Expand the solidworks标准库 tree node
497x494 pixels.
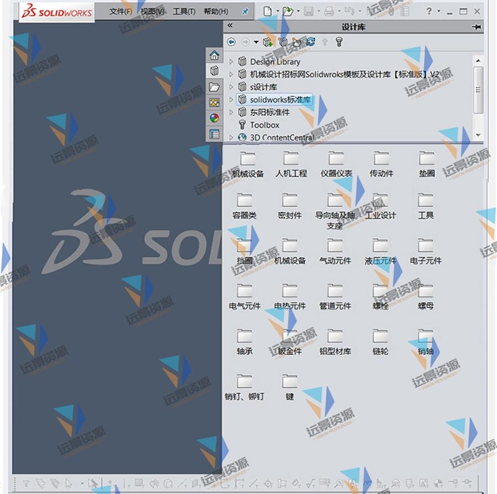click(231, 99)
